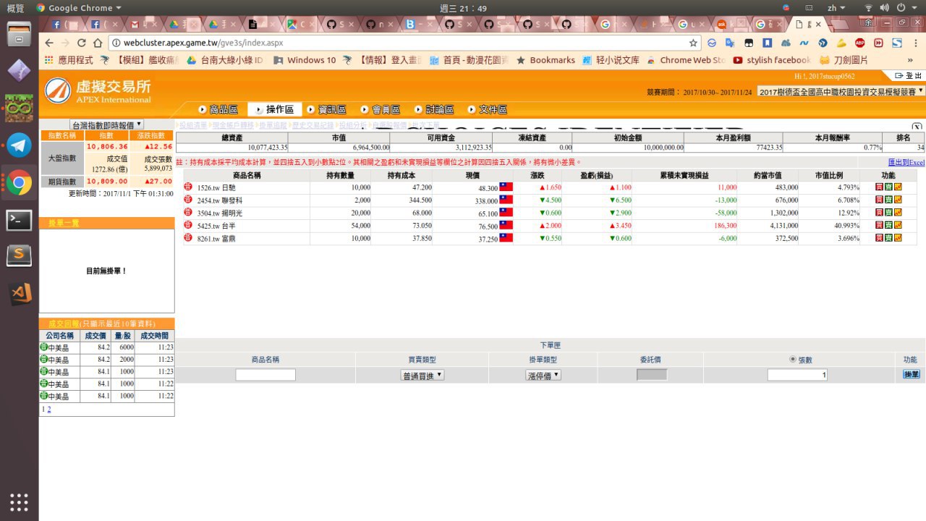The height and width of the screenshot is (521, 926).
Task: Open the chart icon for 5425.tw 台半
Action: pyautogui.click(x=898, y=225)
